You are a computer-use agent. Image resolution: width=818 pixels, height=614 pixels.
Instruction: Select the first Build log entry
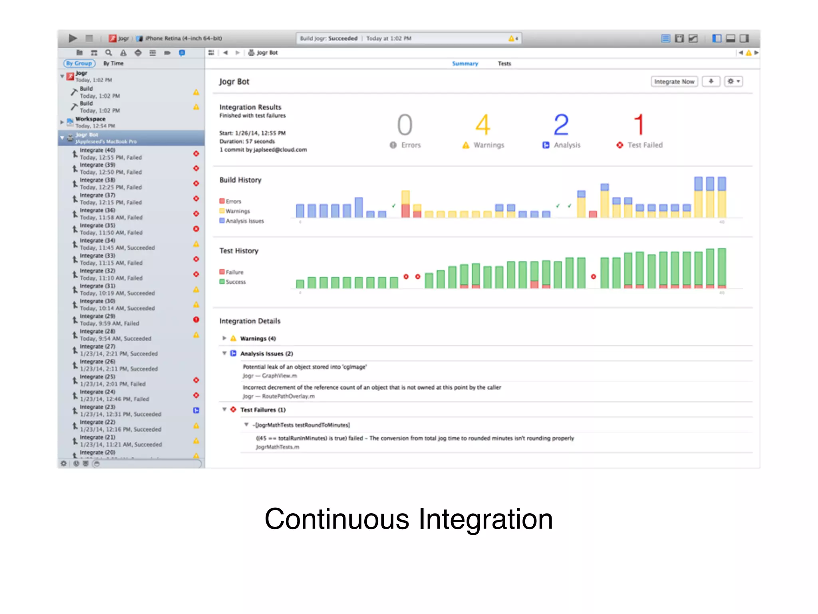(x=131, y=92)
